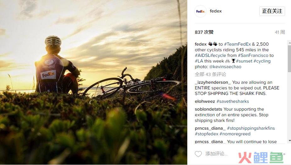
Task: Open the #TeamFedEx hashtag
Action: pos(237,44)
